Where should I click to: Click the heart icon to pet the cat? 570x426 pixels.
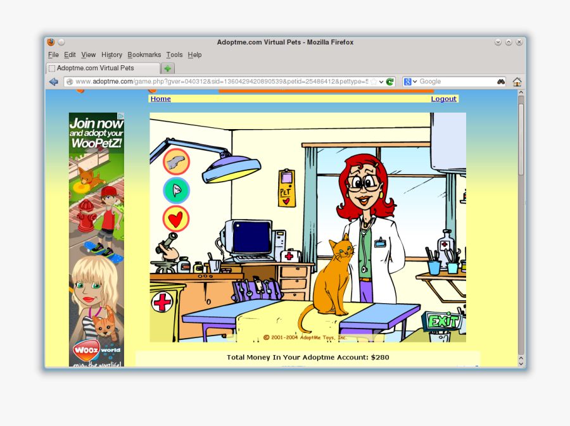(175, 218)
